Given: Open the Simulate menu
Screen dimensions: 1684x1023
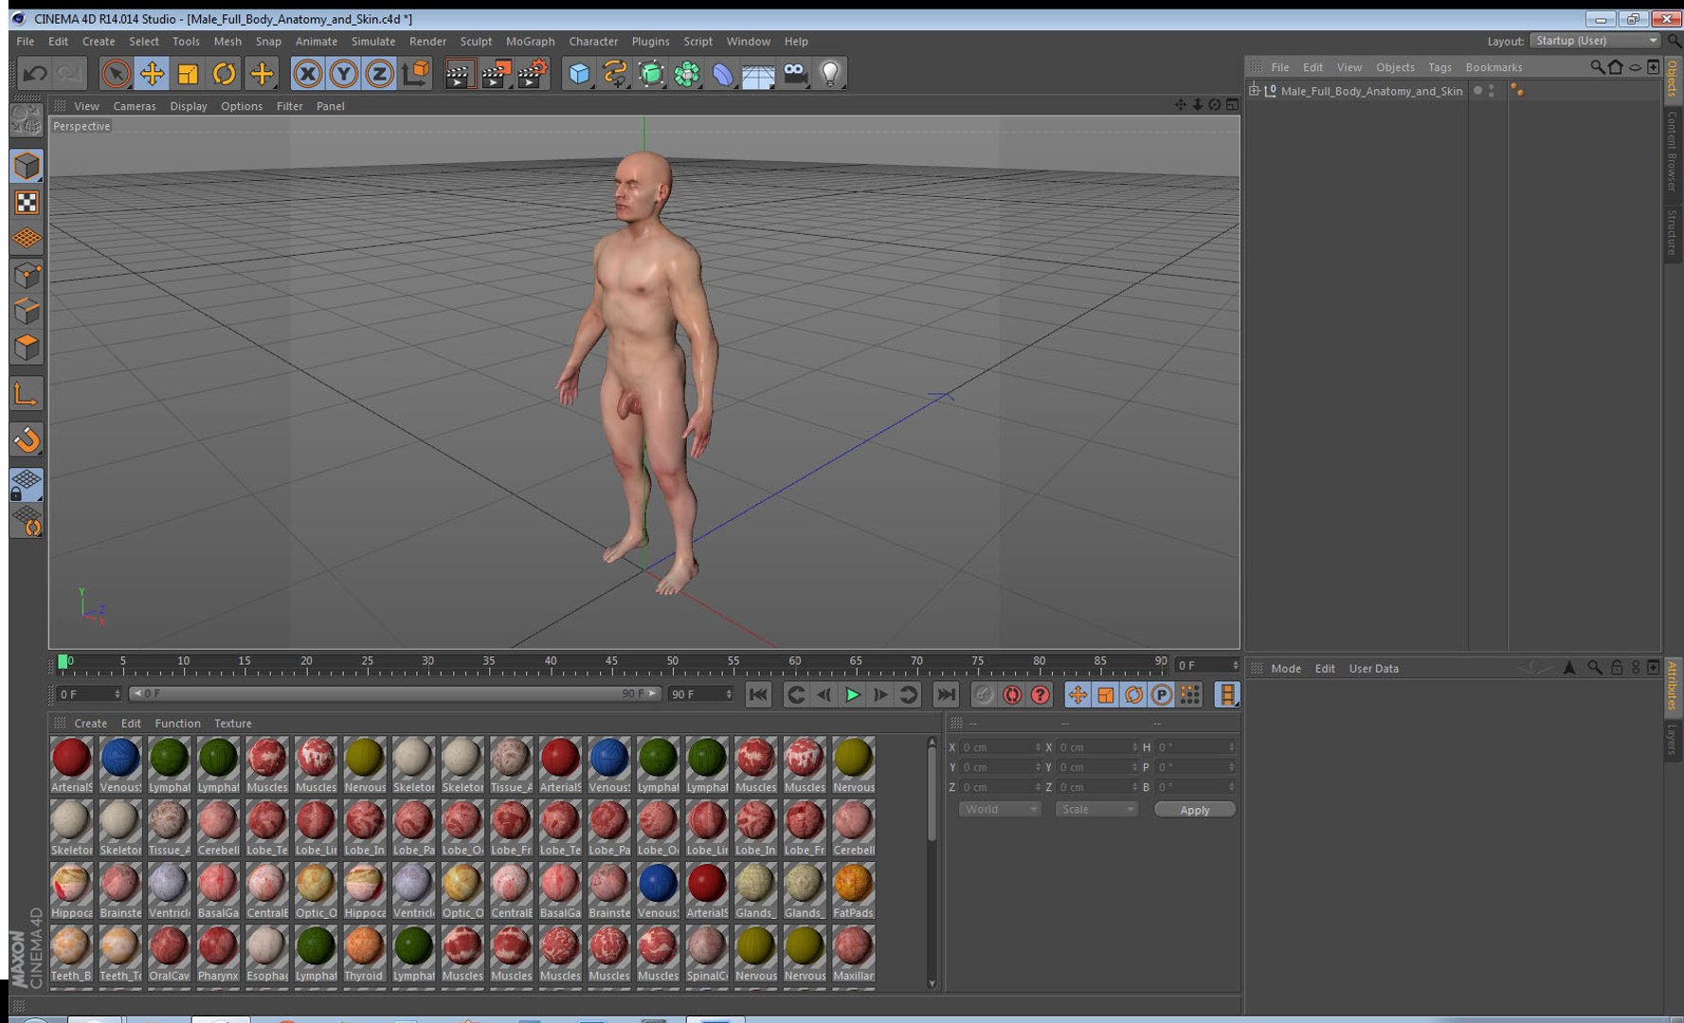Looking at the screenshot, I should [373, 42].
